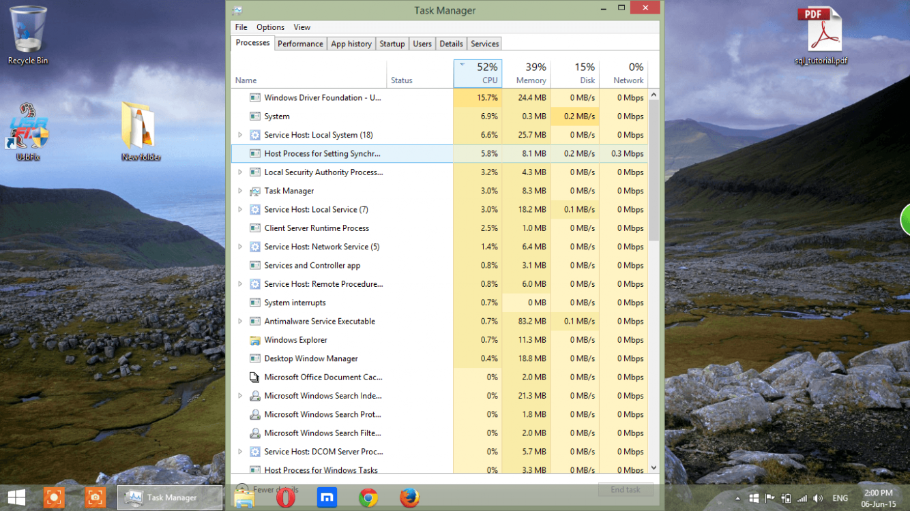This screenshot has width=910, height=511.
Task: Select the New folder desktop icon
Action: [141, 131]
